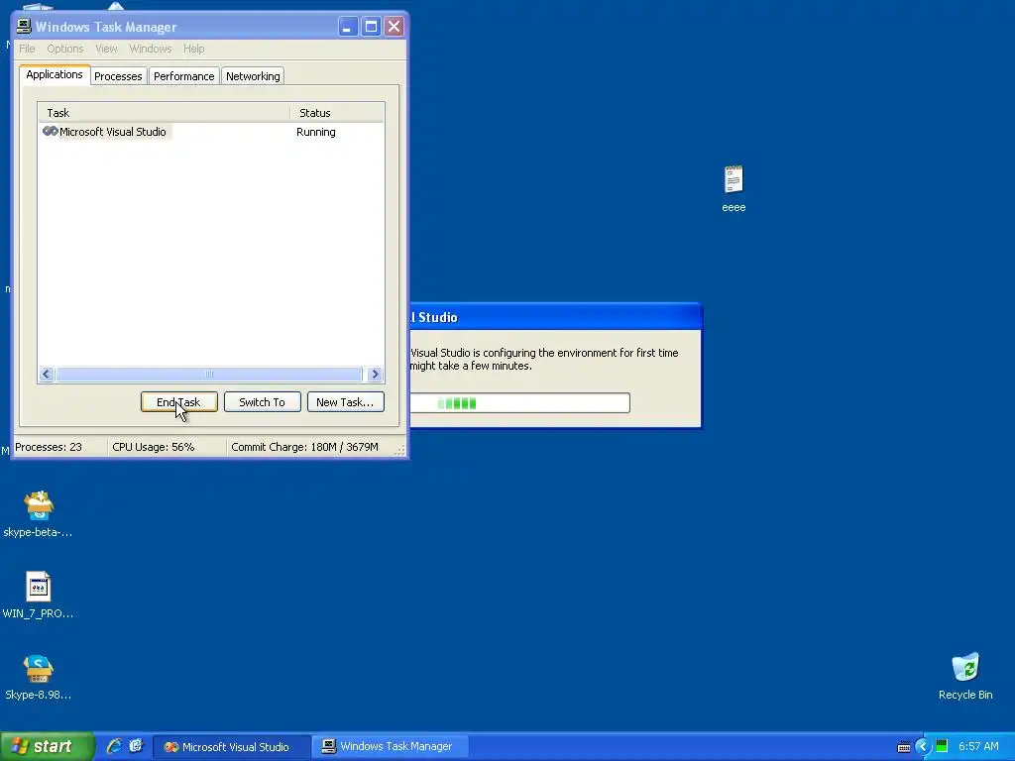Screen dimensions: 1015x761
Task: Close the Windows Task Manager window
Action: click(x=394, y=27)
